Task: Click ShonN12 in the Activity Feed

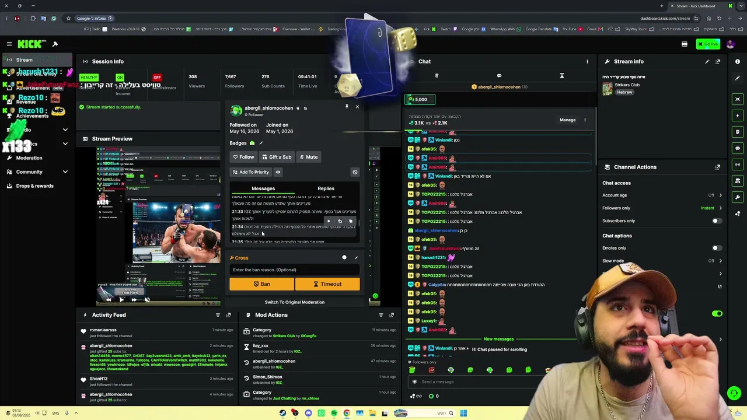Action: (x=99, y=379)
